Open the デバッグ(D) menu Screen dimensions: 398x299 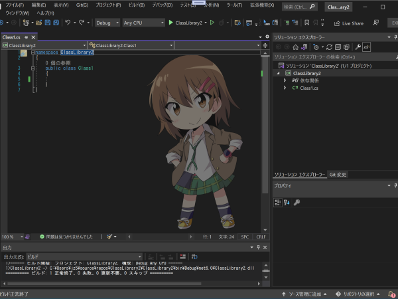point(163,5)
